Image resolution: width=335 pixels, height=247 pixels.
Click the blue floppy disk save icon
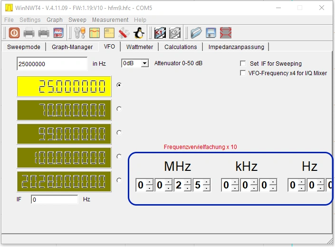pos(211,33)
